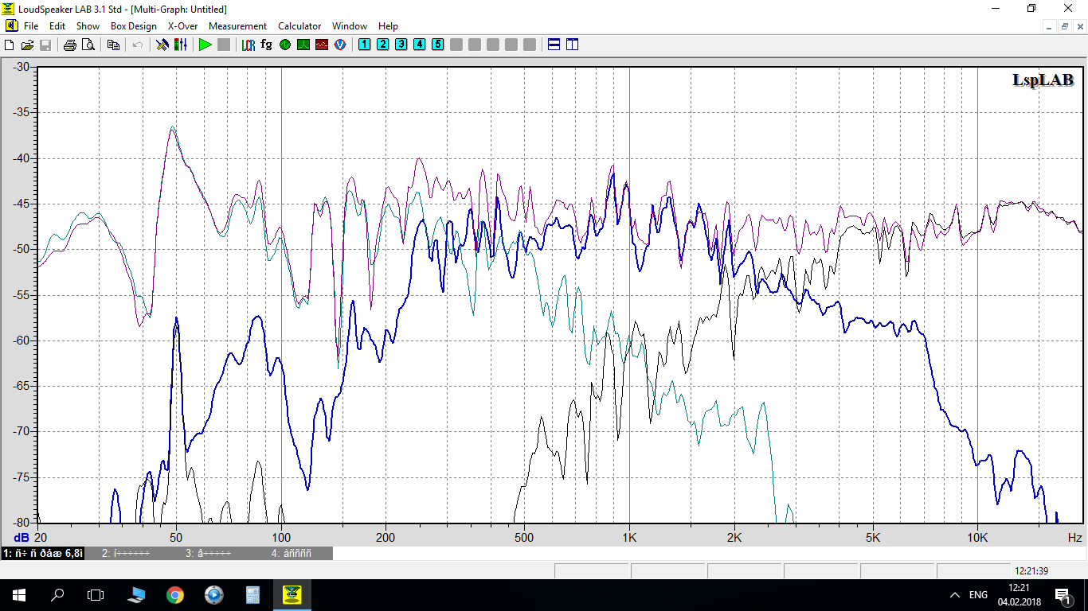The width and height of the screenshot is (1088, 611).
Task: Click the New file icon
Action: click(10, 45)
